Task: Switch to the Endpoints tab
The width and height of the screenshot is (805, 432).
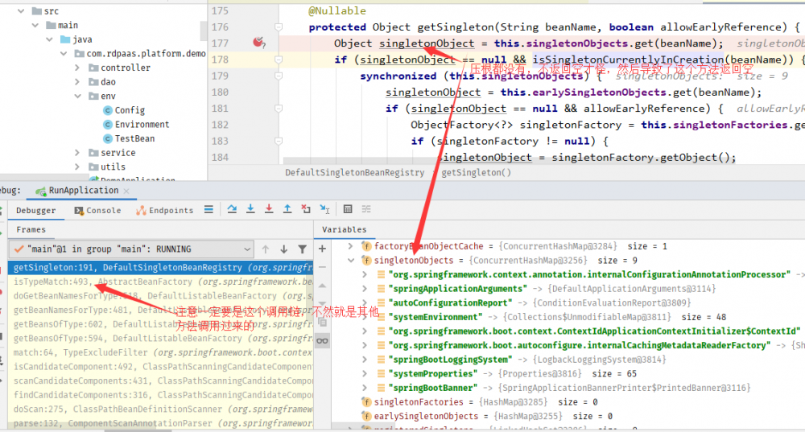Action: [x=165, y=210]
